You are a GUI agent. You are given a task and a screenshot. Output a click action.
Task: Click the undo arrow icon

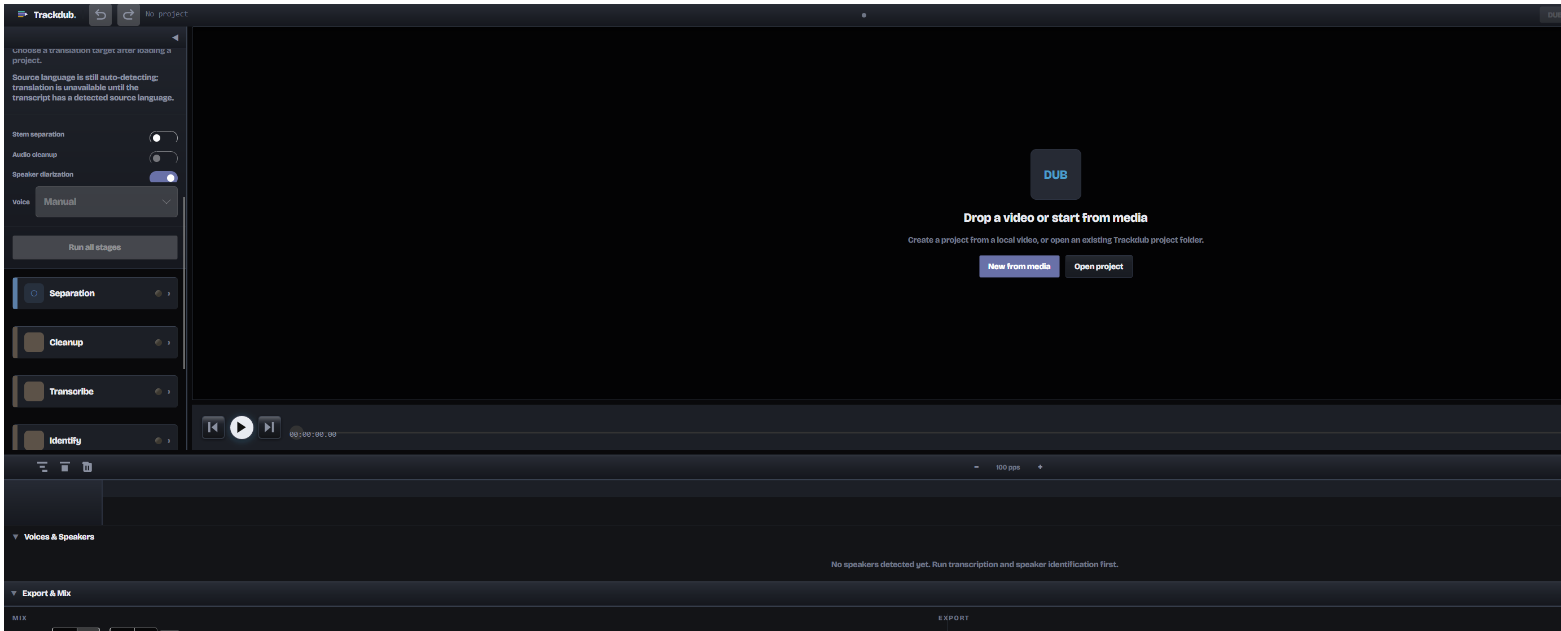100,15
